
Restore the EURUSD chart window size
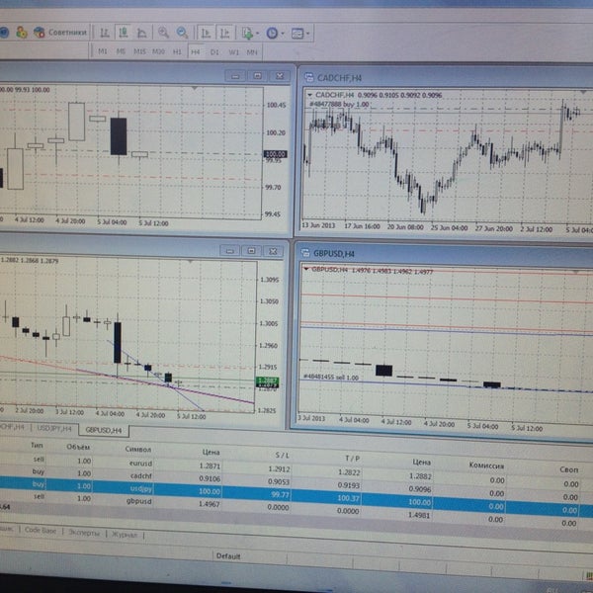[251, 251]
